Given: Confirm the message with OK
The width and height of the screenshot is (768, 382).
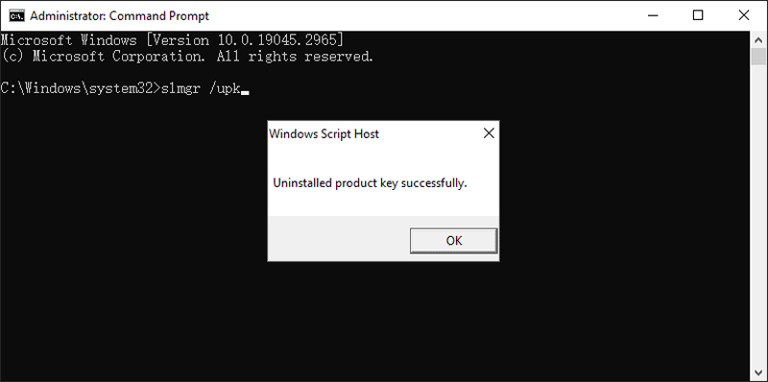Looking at the screenshot, I should click(x=453, y=241).
